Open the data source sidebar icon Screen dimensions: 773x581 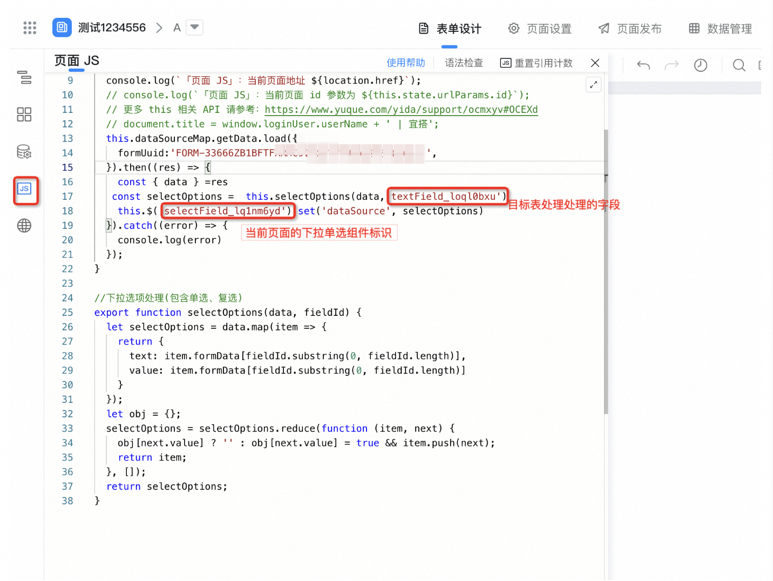(24, 152)
